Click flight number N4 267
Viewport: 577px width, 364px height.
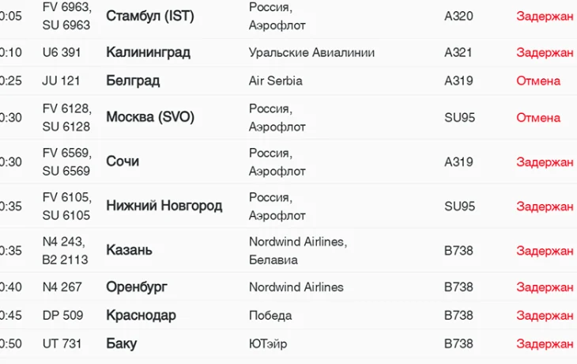[62, 287]
